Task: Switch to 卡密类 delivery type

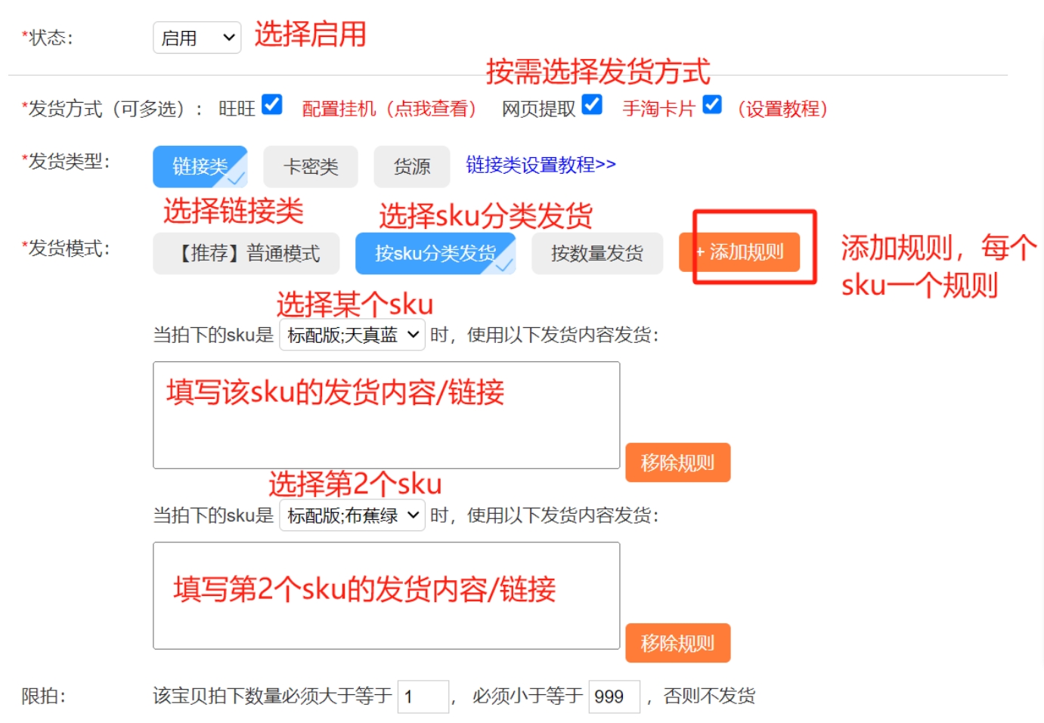Action: (x=310, y=166)
